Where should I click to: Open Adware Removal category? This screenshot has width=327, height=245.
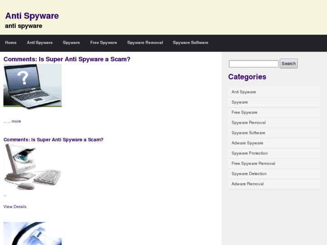(274, 184)
